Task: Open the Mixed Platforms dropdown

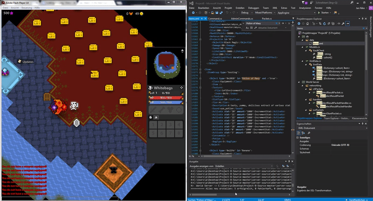Action: coord(265,13)
